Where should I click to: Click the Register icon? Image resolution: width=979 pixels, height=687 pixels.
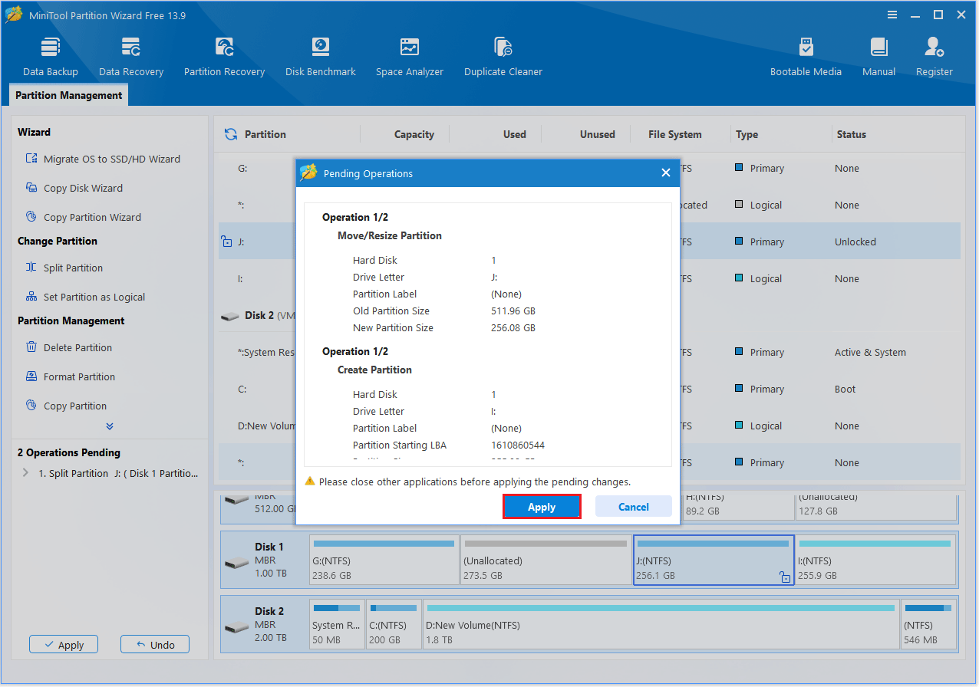(934, 47)
